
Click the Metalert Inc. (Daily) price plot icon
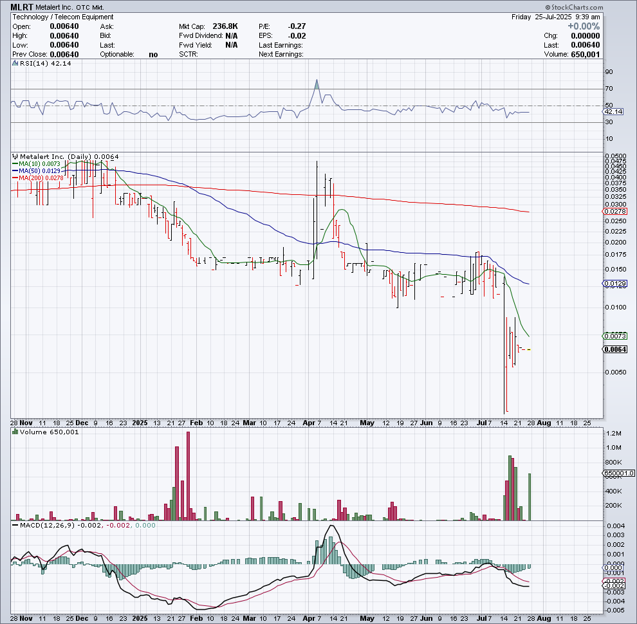coord(15,156)
